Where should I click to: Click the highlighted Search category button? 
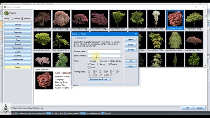18,67
